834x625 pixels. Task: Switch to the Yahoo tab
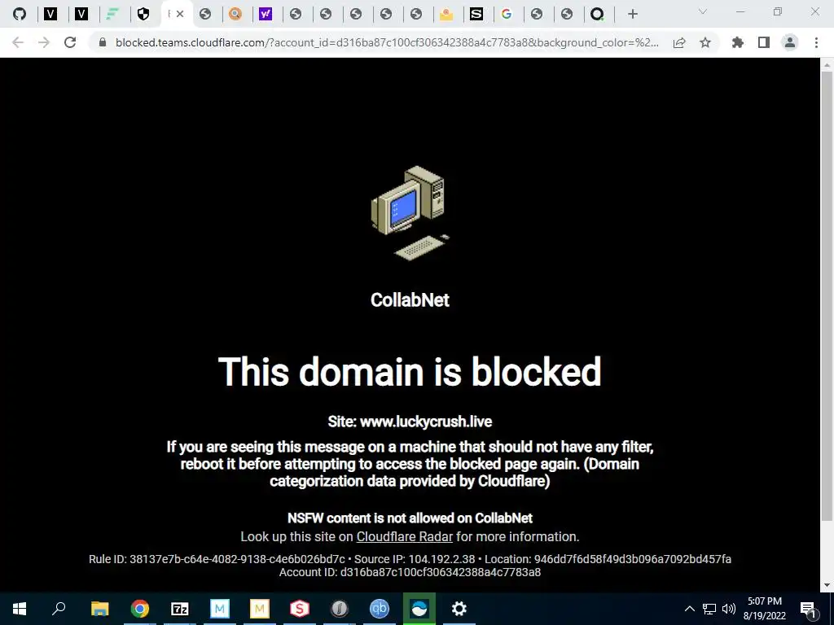click(x=266, y=15)
